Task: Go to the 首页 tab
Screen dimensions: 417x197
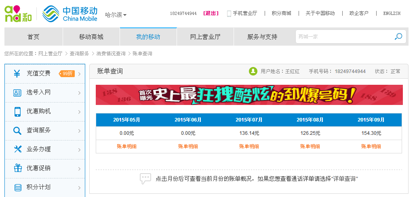Action: [x=34, y=37]
